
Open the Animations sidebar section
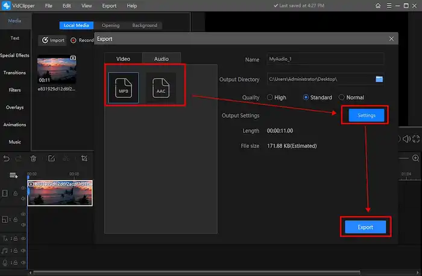click(x=15, y=124)
